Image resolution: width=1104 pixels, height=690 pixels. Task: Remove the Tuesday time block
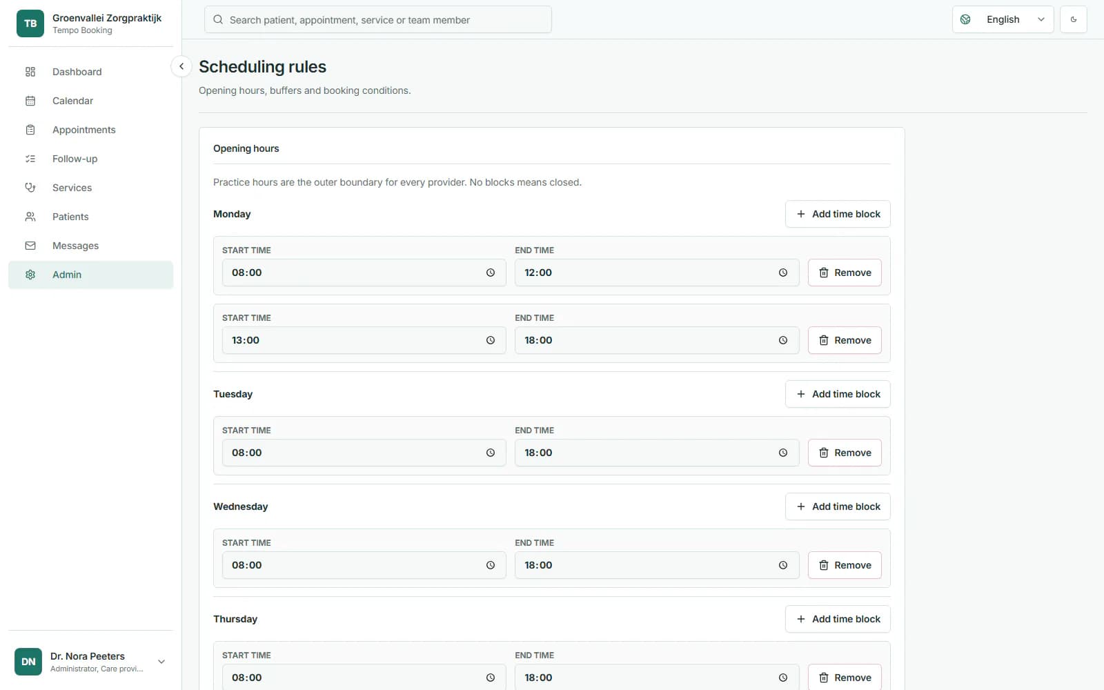pos(845,453)
